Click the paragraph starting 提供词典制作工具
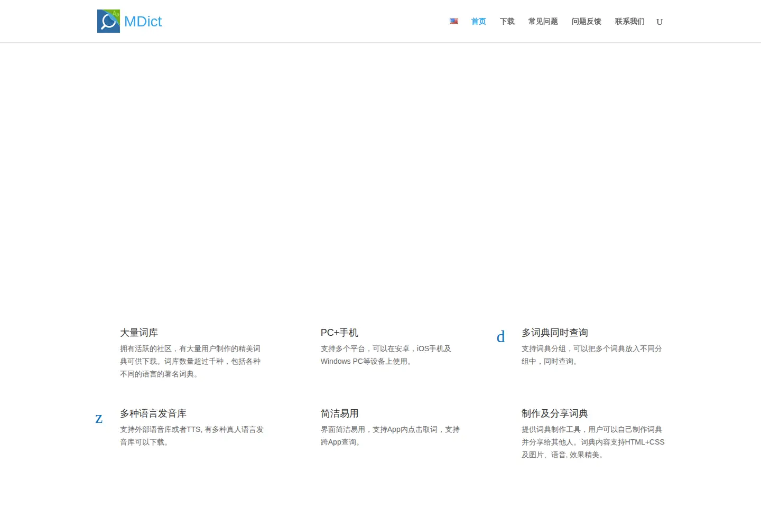Screen dimensions: 761x528 coord(593,442)
